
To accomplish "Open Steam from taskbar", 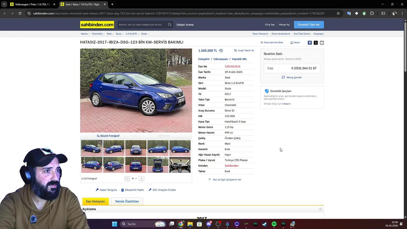I will pyautogui.click(x=265, y=224).
